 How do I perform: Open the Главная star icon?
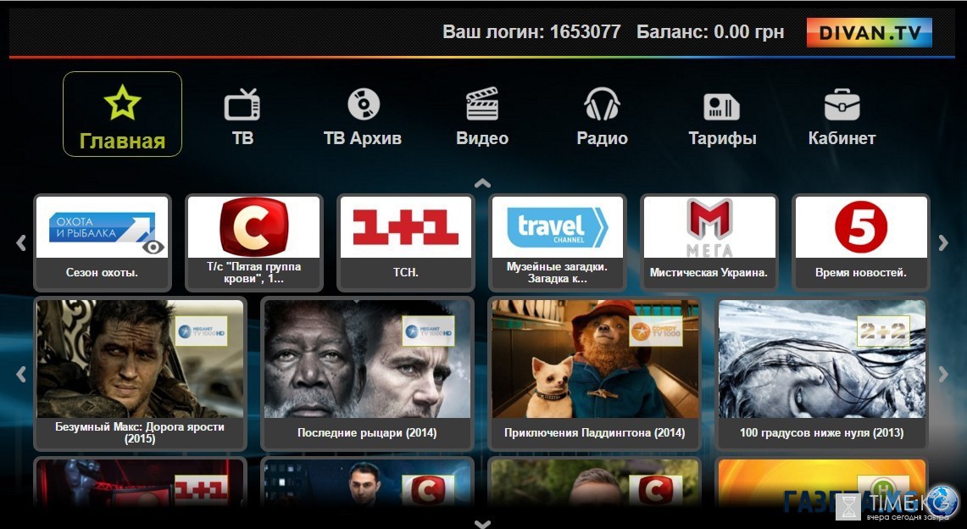coord(122,103)
